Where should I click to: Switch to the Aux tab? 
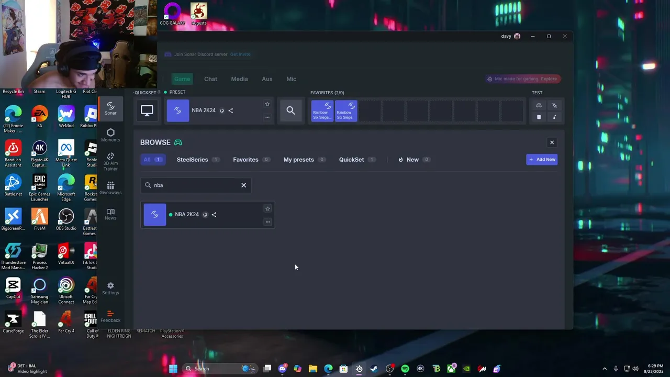[267, 79]
